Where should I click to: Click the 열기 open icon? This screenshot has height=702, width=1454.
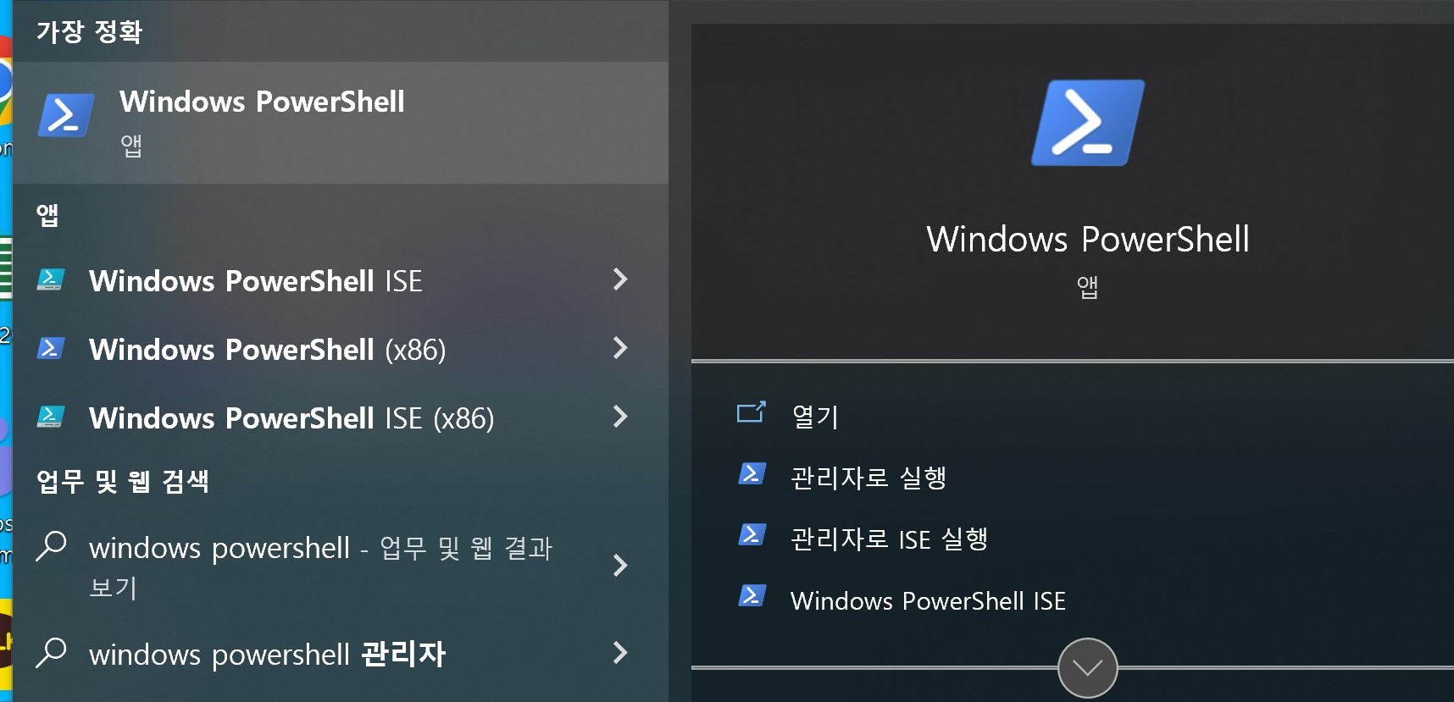pyautogui.click(x=752, y=412)
